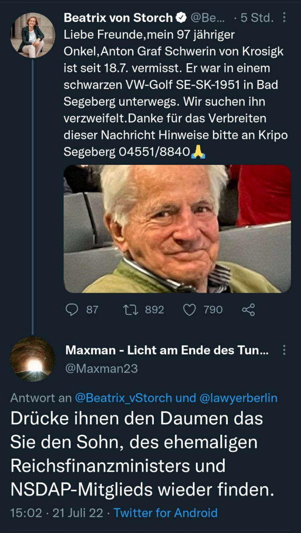Open the @lawyerberlin mention link
This screenshot has width=301, height=533.
(x=238, y=398)
